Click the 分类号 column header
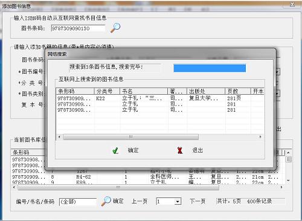 pos(107,91)
